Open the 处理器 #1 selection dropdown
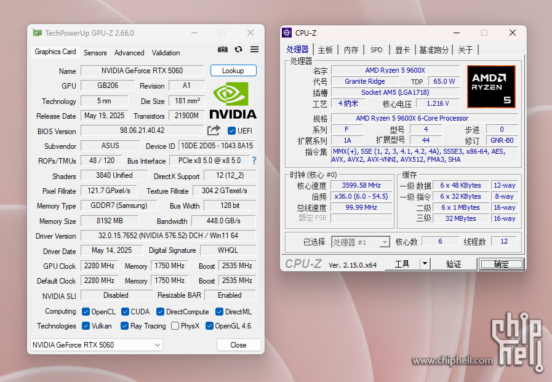552x382 pixels. [x=361, y=242]
